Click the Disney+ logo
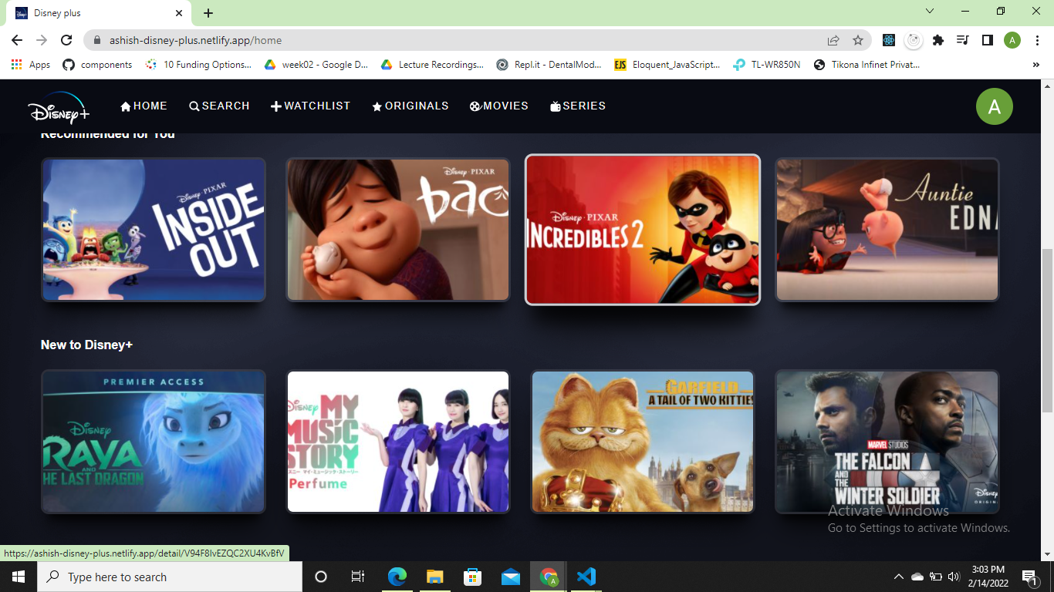1054x592 pixels. coord(59,108)
